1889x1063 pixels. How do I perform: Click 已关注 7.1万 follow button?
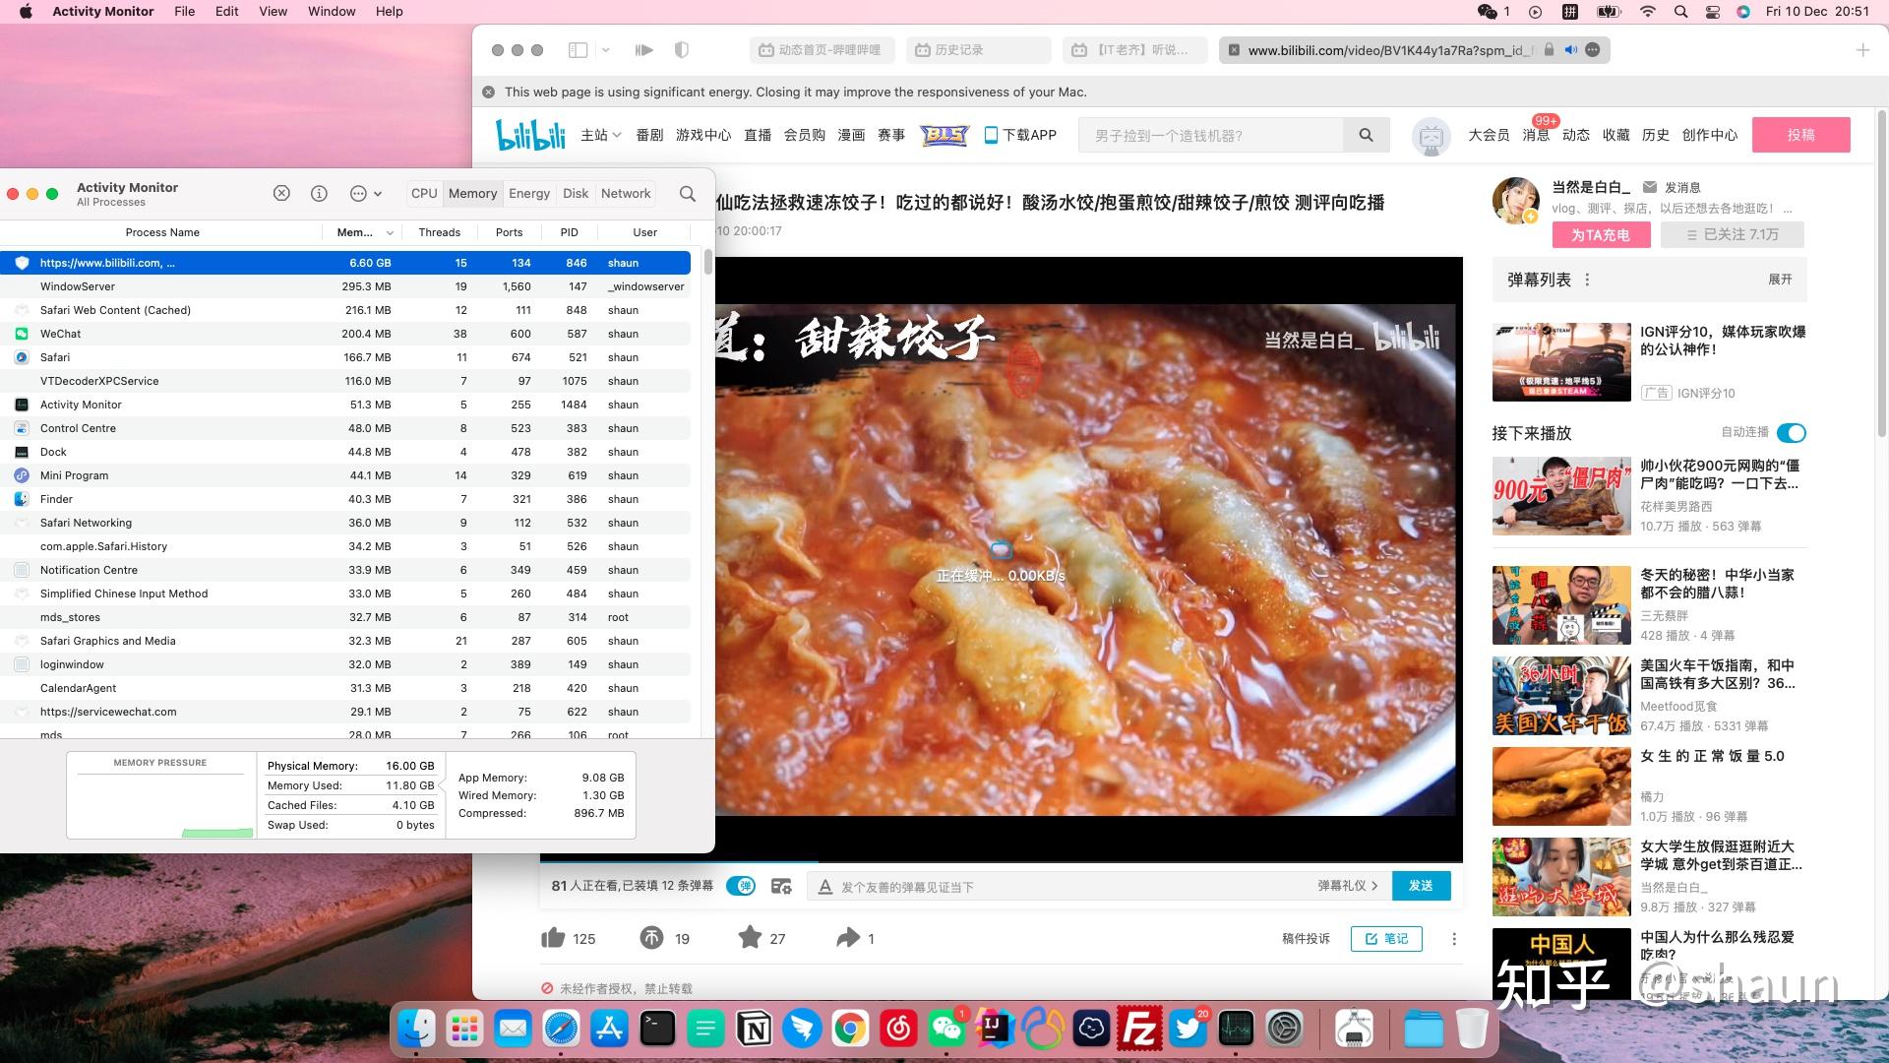1733,234
